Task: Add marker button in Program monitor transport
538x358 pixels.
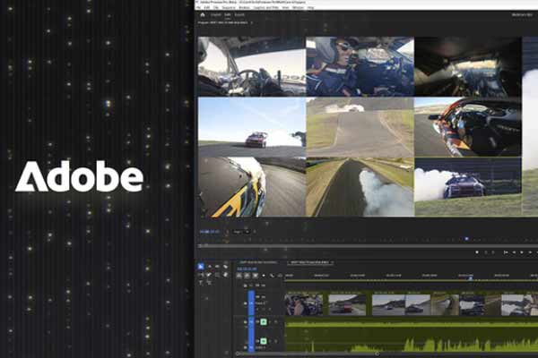Action: 477,252
